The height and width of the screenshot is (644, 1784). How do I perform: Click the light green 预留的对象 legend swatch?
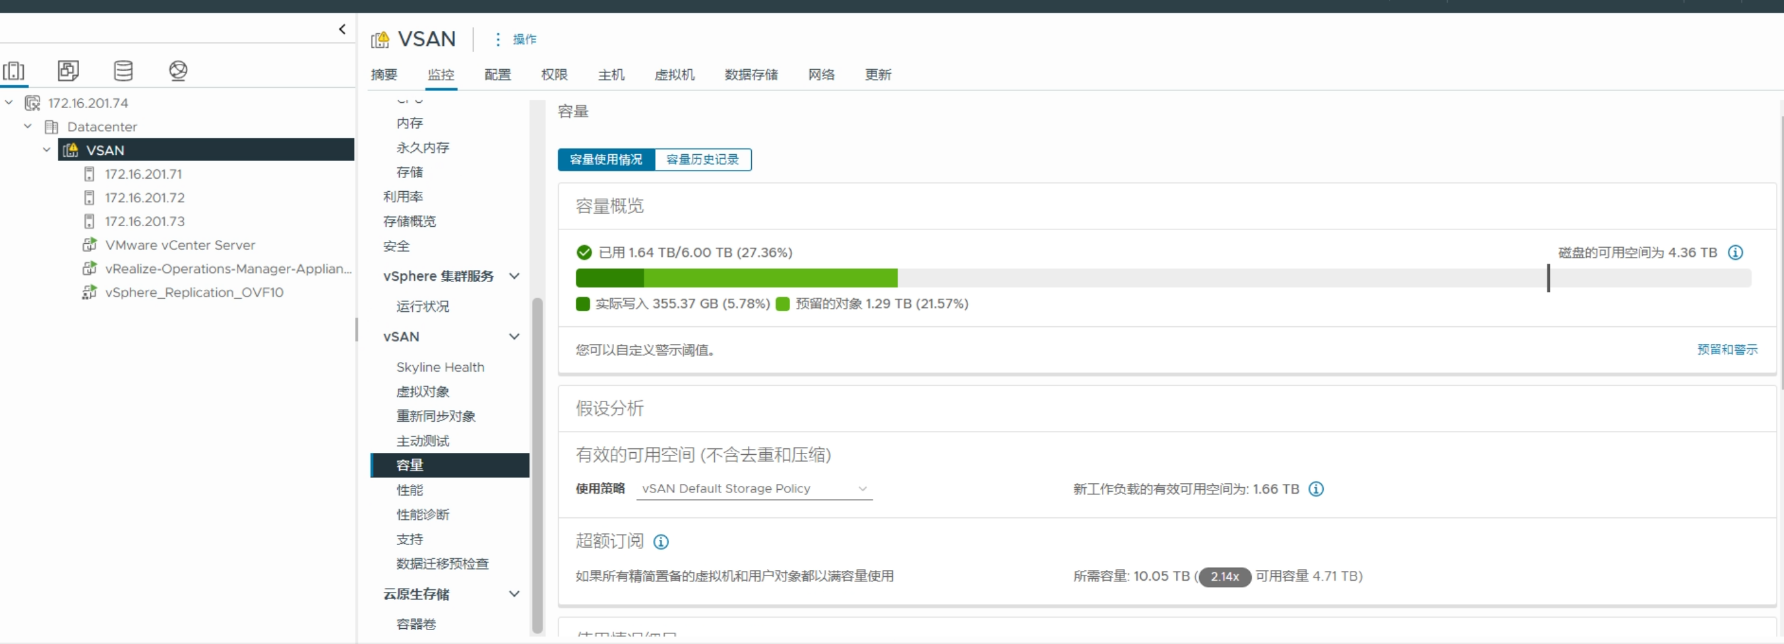point(783,304)
